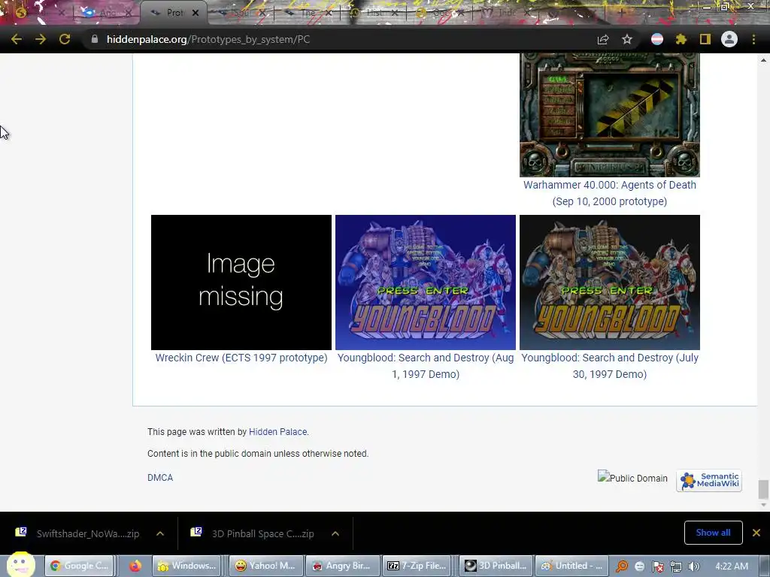Close the active Prot tab
The width and height of the screenshot is (770, 577).
[196, 13]
